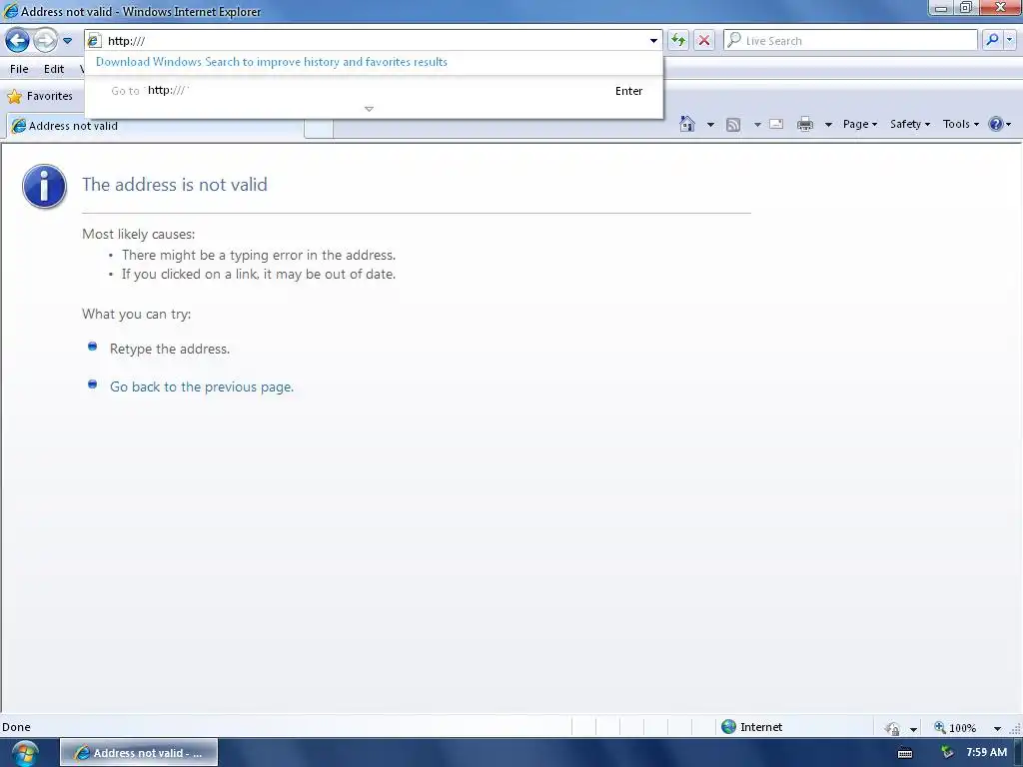Click the Print icon
Image resolution: width=1023 pixels, height=767 pixels.
click(805, 124)
